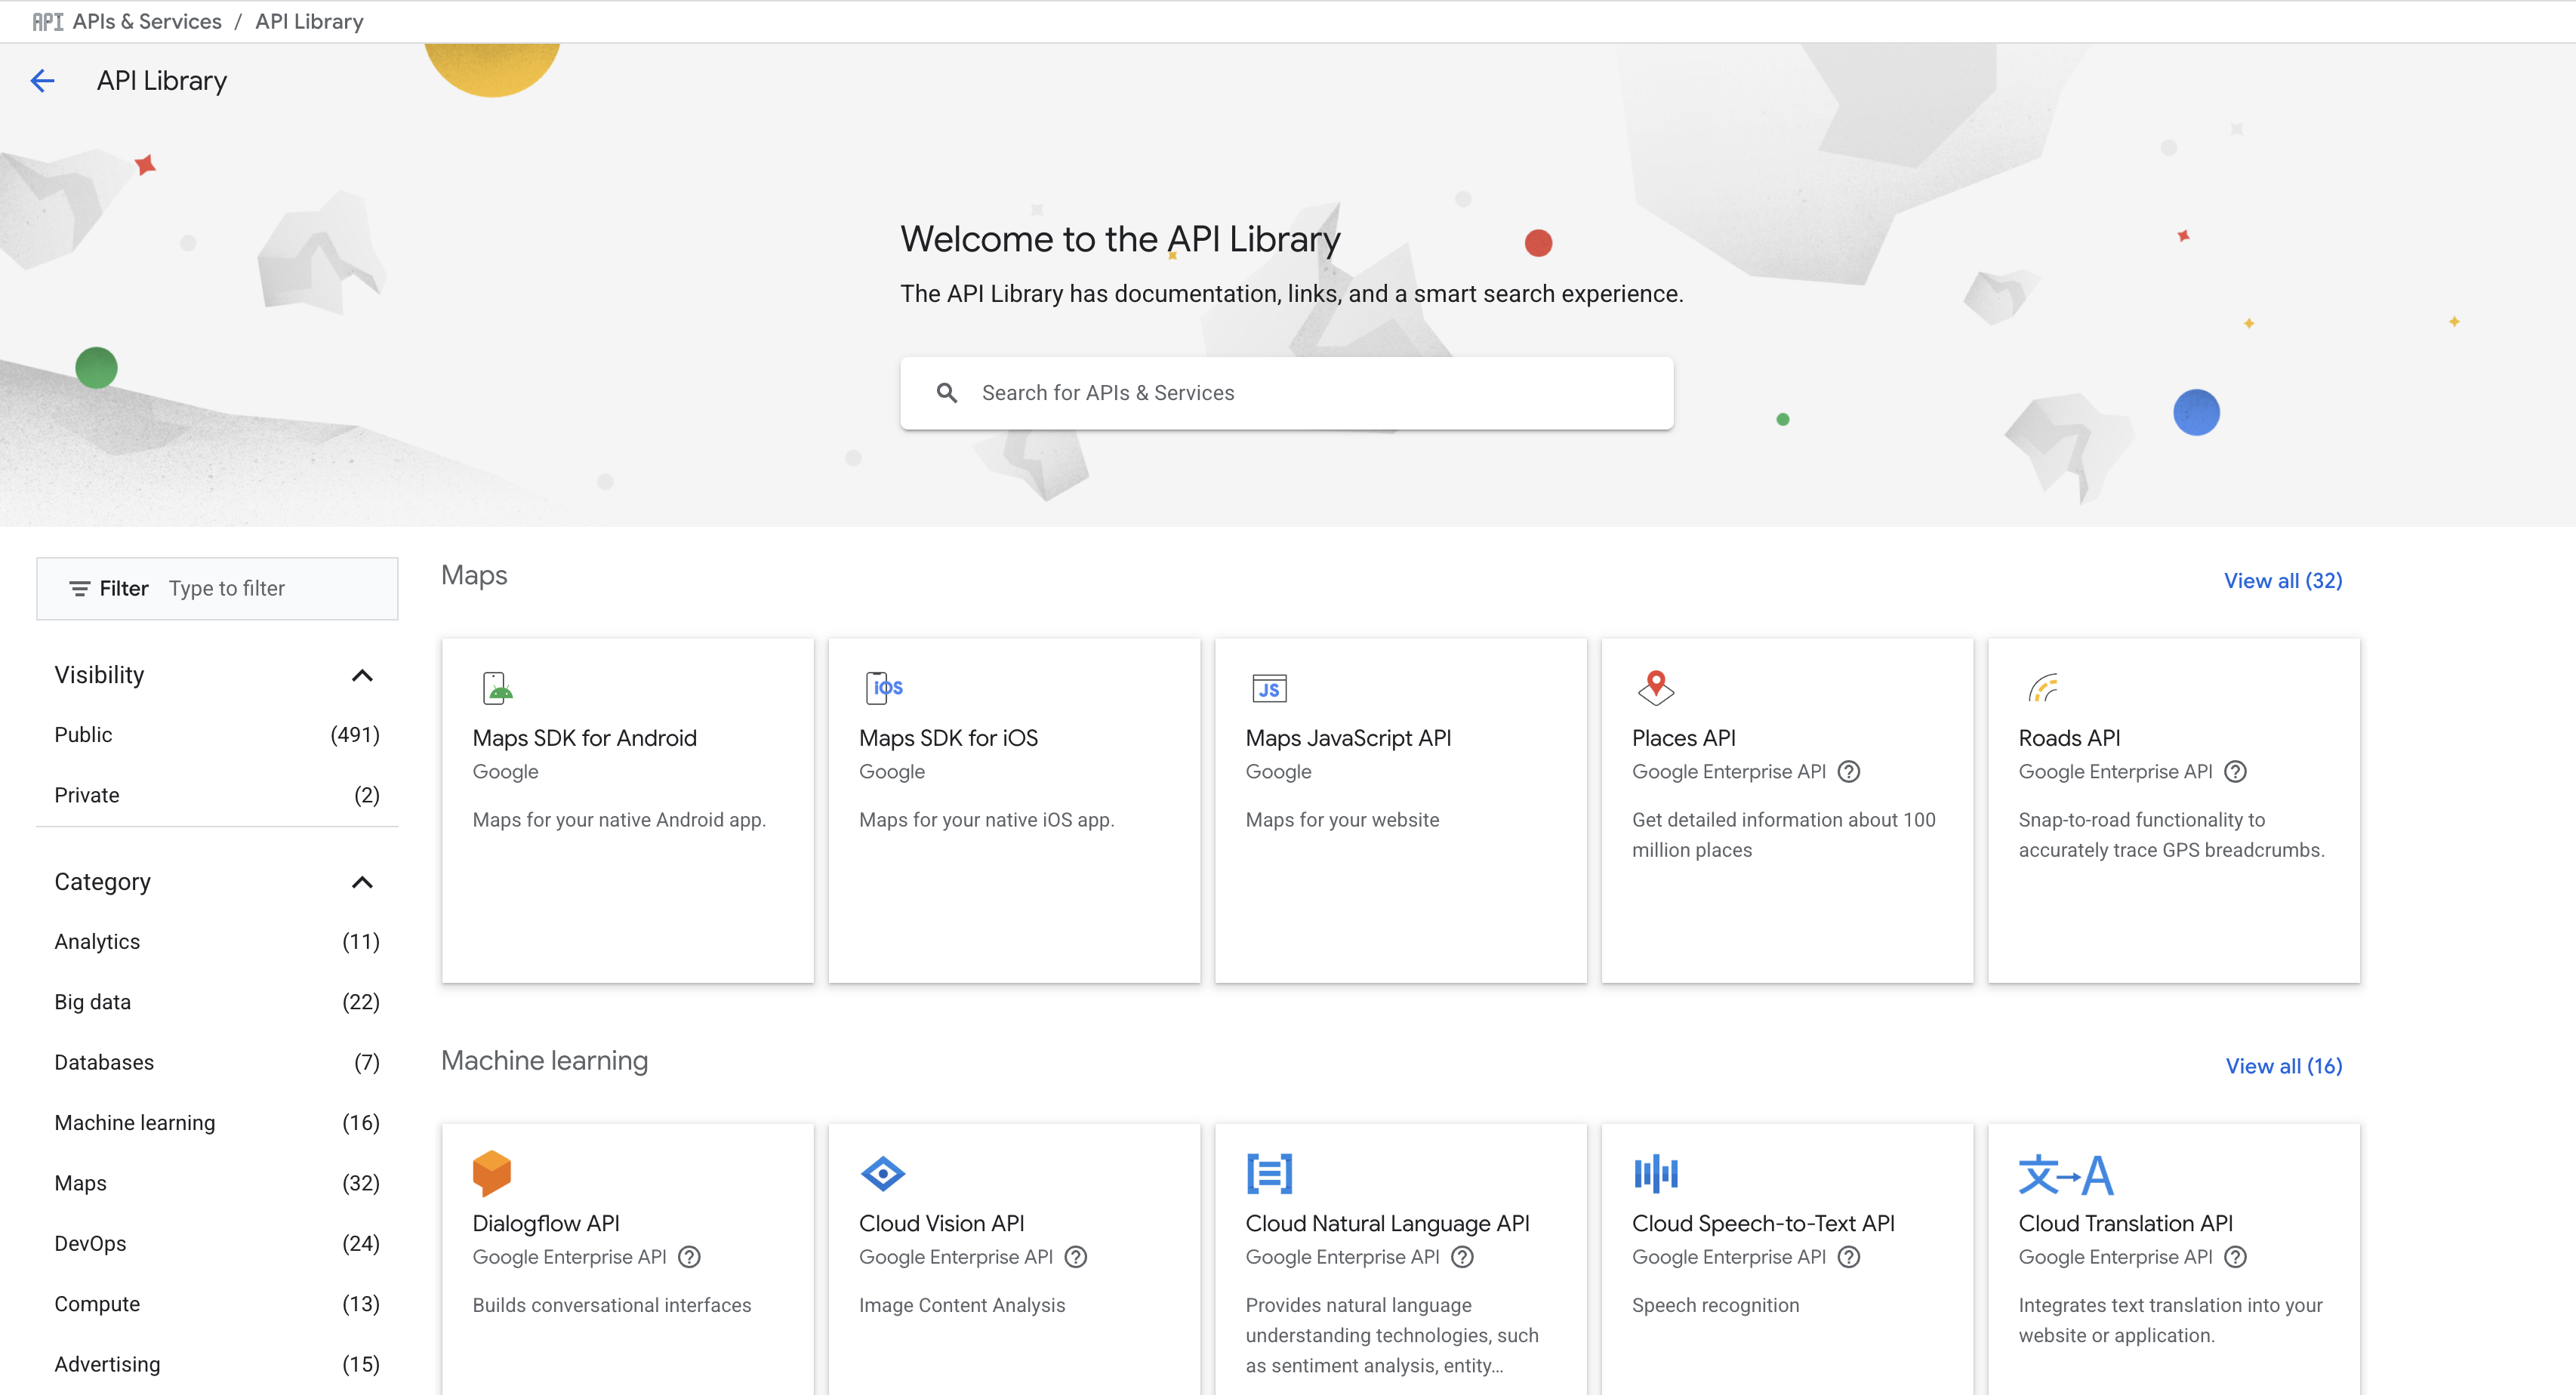The height and width of the screenshot is (1395, 2576).
Task: Click the API logo icon in breadcrumb
Action: [x=47, y=22]
